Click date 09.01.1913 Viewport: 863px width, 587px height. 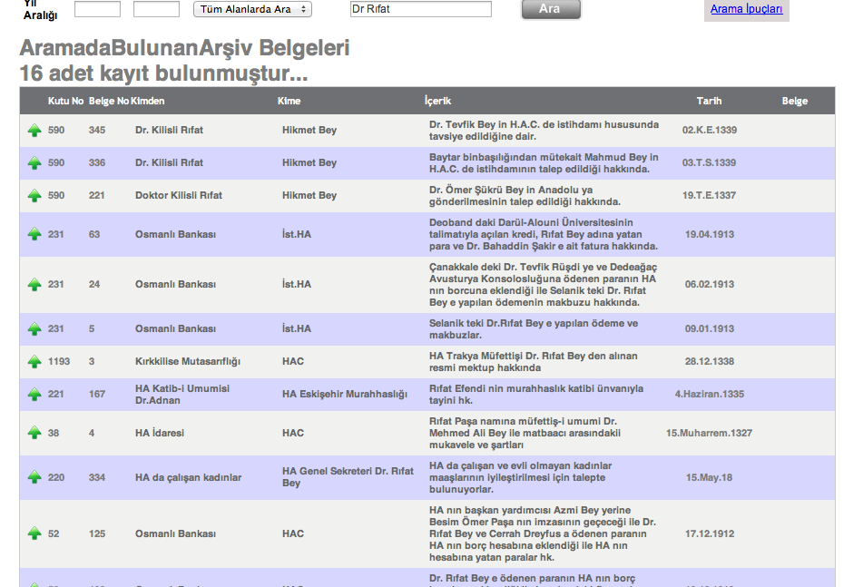pos(710,329)
